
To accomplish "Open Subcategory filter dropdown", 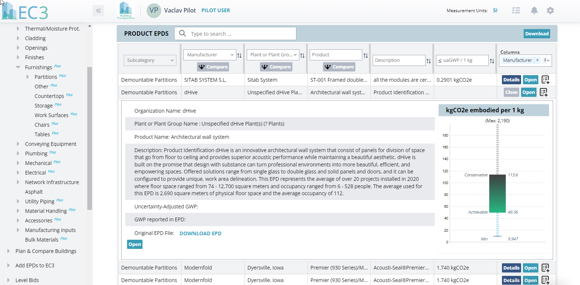I will tap(150, 60).
